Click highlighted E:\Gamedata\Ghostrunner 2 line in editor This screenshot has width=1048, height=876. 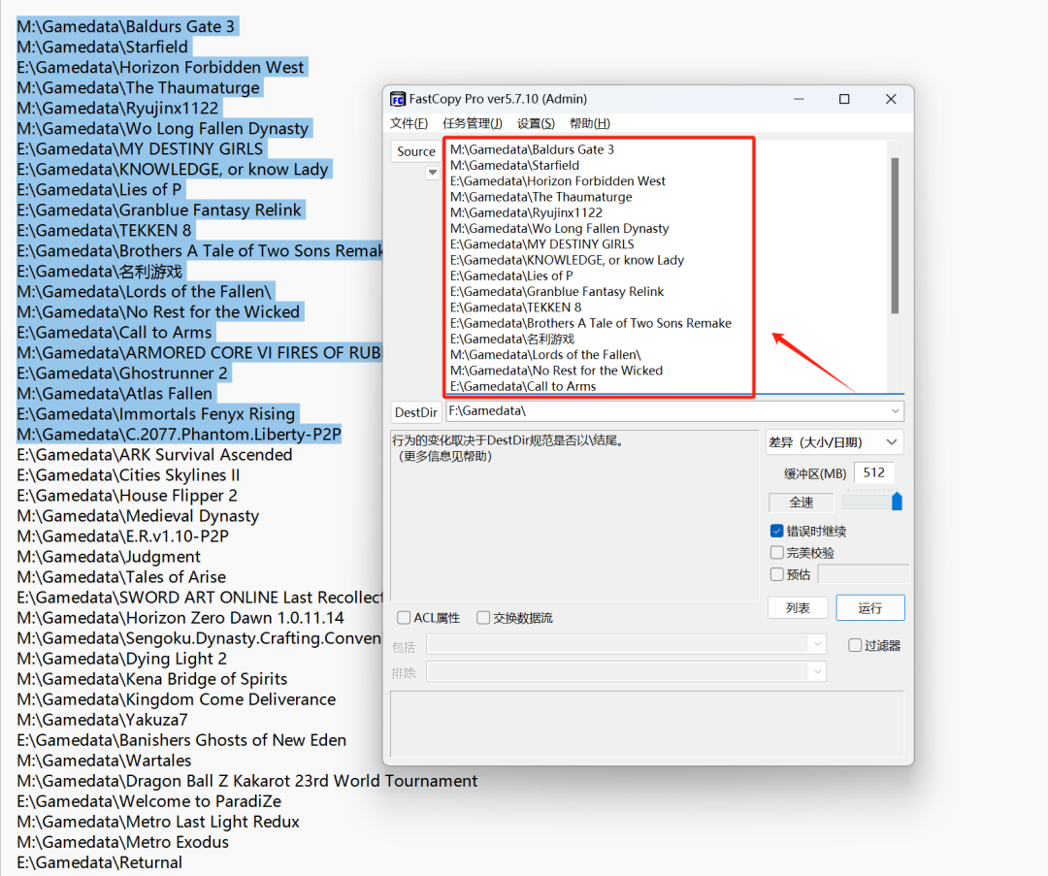(122, 373)
